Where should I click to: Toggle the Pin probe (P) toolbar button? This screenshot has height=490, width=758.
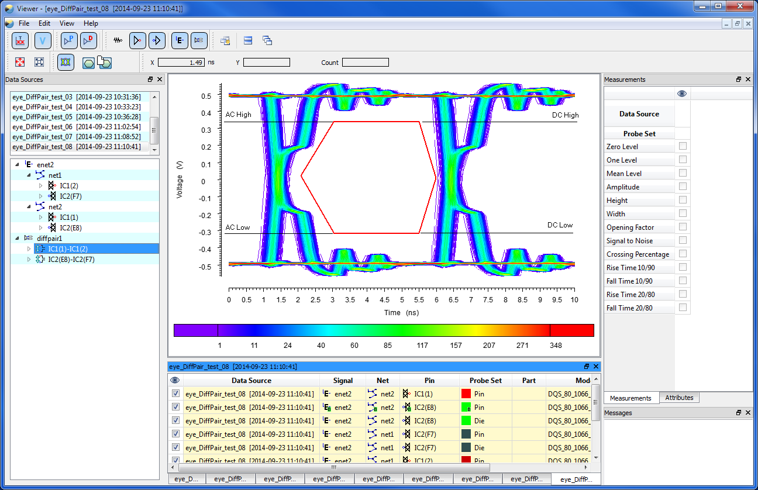point(70,40)
